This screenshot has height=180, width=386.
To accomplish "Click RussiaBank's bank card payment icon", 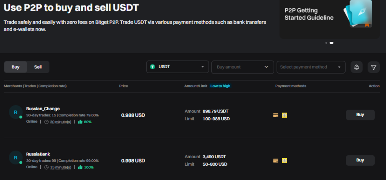I will (x=276, y=161).
